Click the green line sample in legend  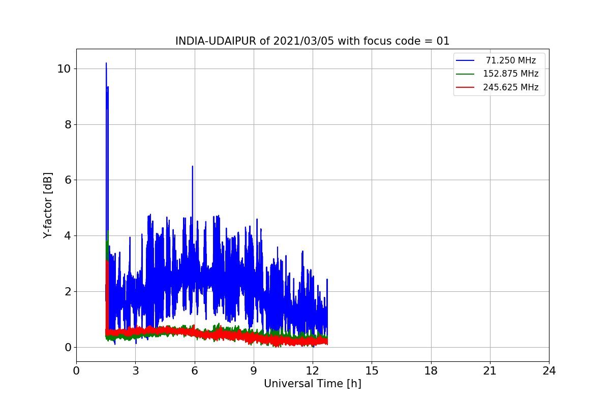pyautogui.click(x=465, y=74)
